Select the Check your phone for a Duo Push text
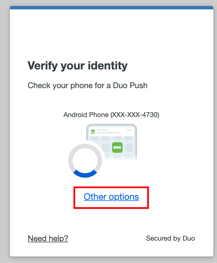The width and height of the screenshot is (217, 263). pos(88,85)
